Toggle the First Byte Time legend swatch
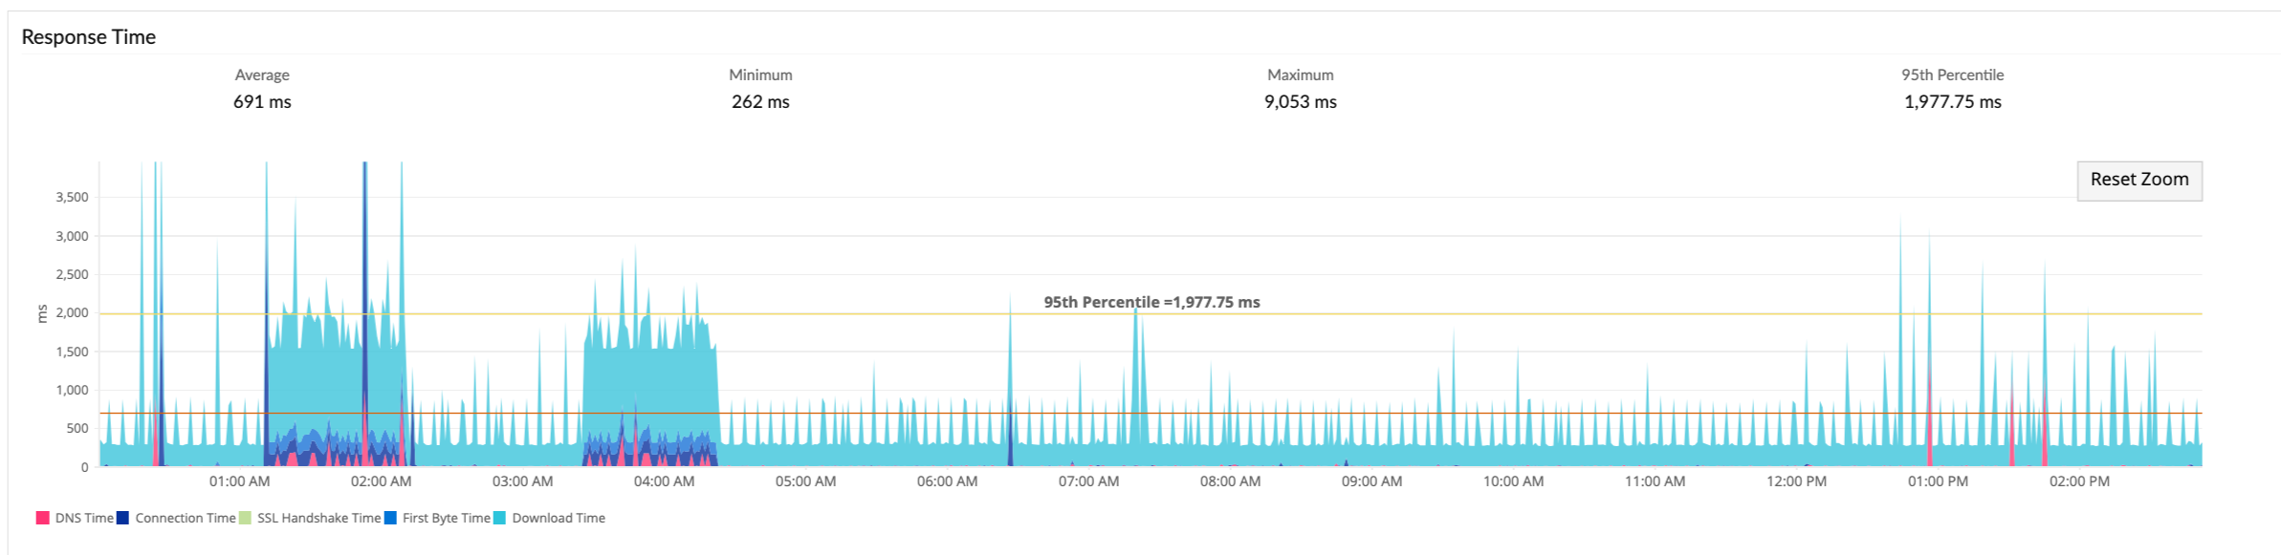 pyautogui.click(x=389, y=518)
